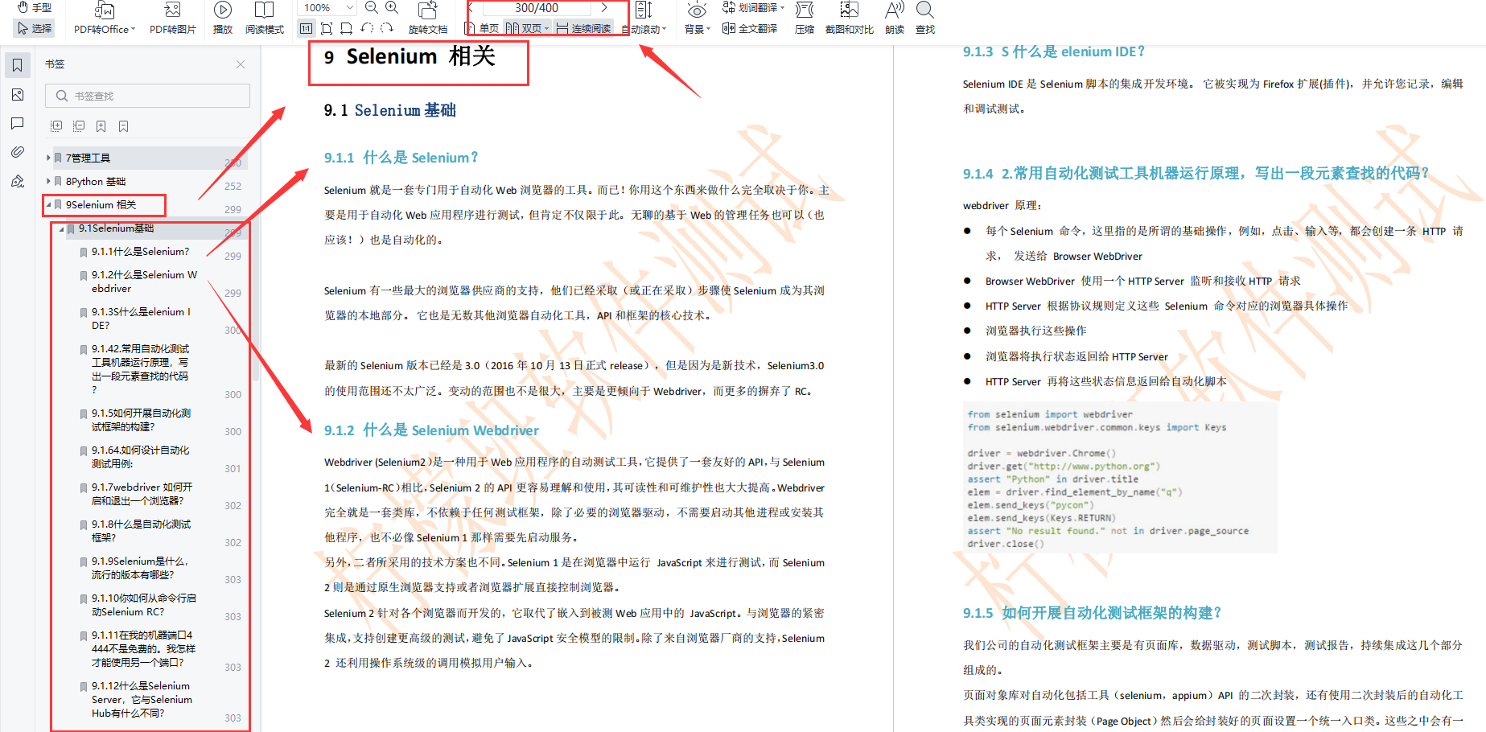Click 全文翻译 full text translation
Image resolution: width=1486 pixels, height=732 pixels.
750,28
